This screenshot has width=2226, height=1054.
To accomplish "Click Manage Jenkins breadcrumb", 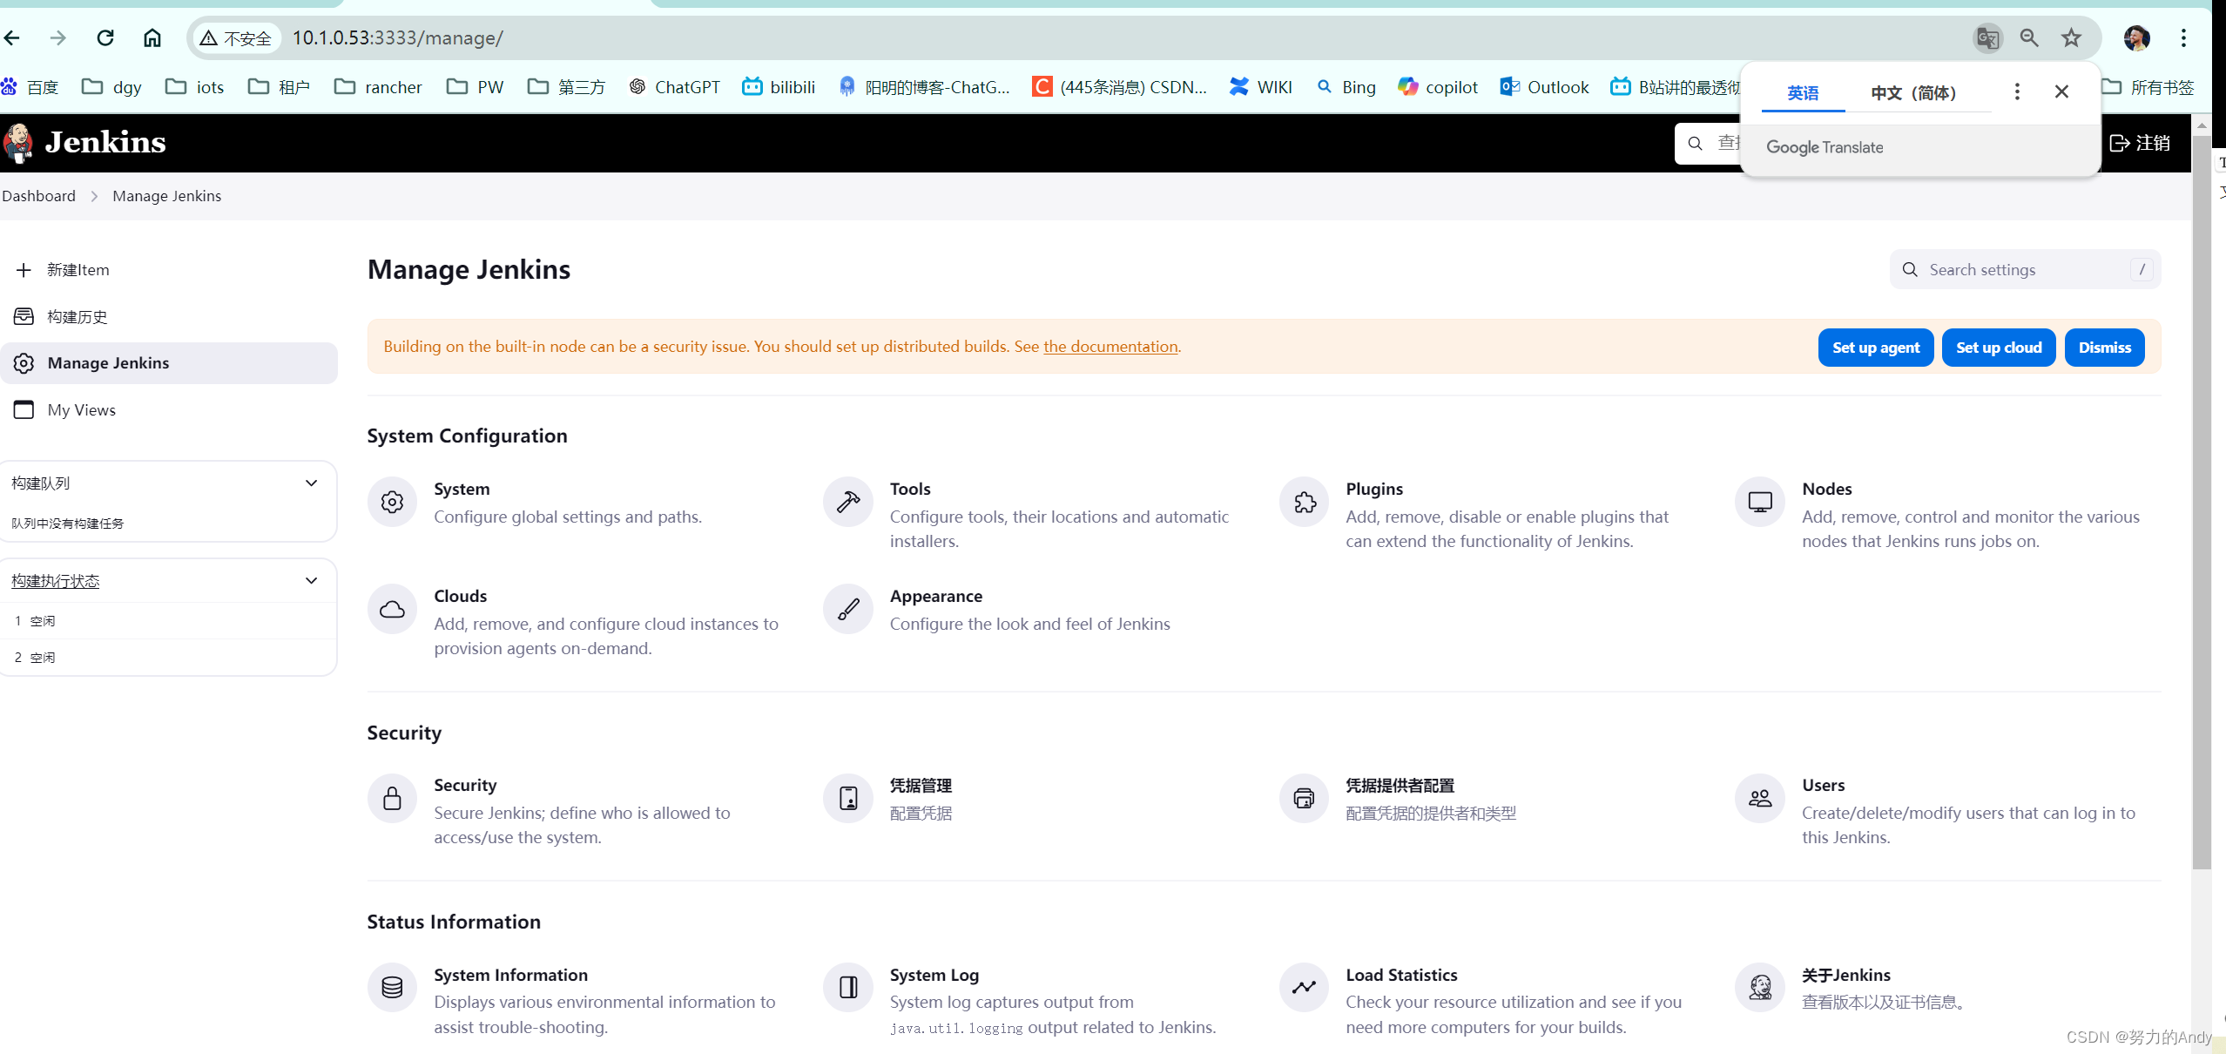I will (166, 196).
